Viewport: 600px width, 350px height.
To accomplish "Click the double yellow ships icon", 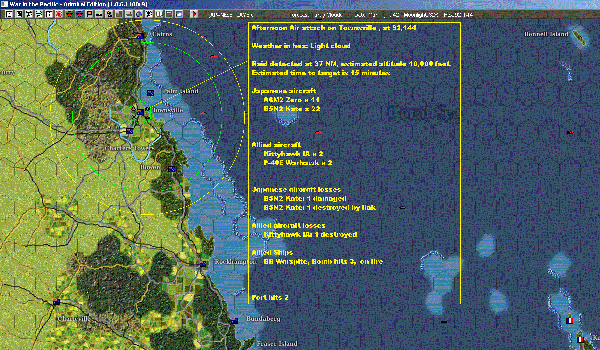I will pyautogui.click(x=109, y=14).
